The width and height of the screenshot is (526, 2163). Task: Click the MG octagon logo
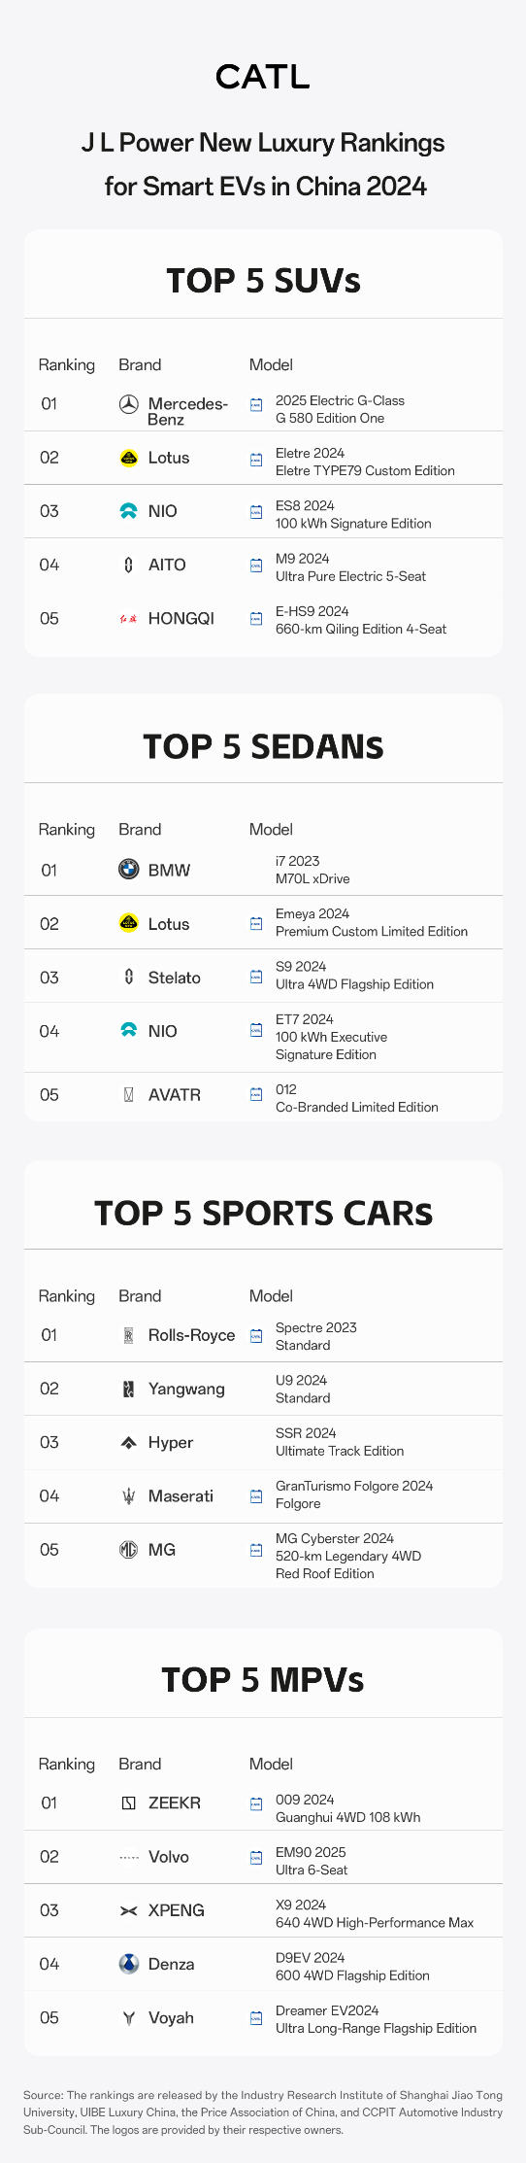point(128,1550)
